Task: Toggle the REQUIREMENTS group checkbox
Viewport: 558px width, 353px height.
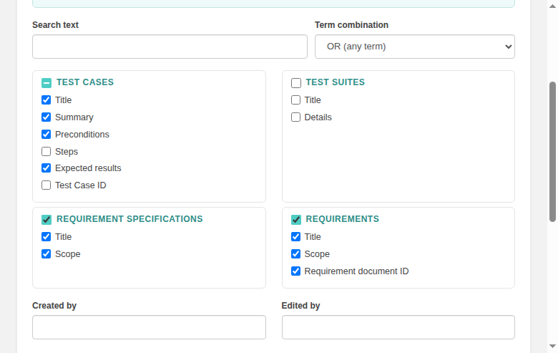Action: coord(296,219)
